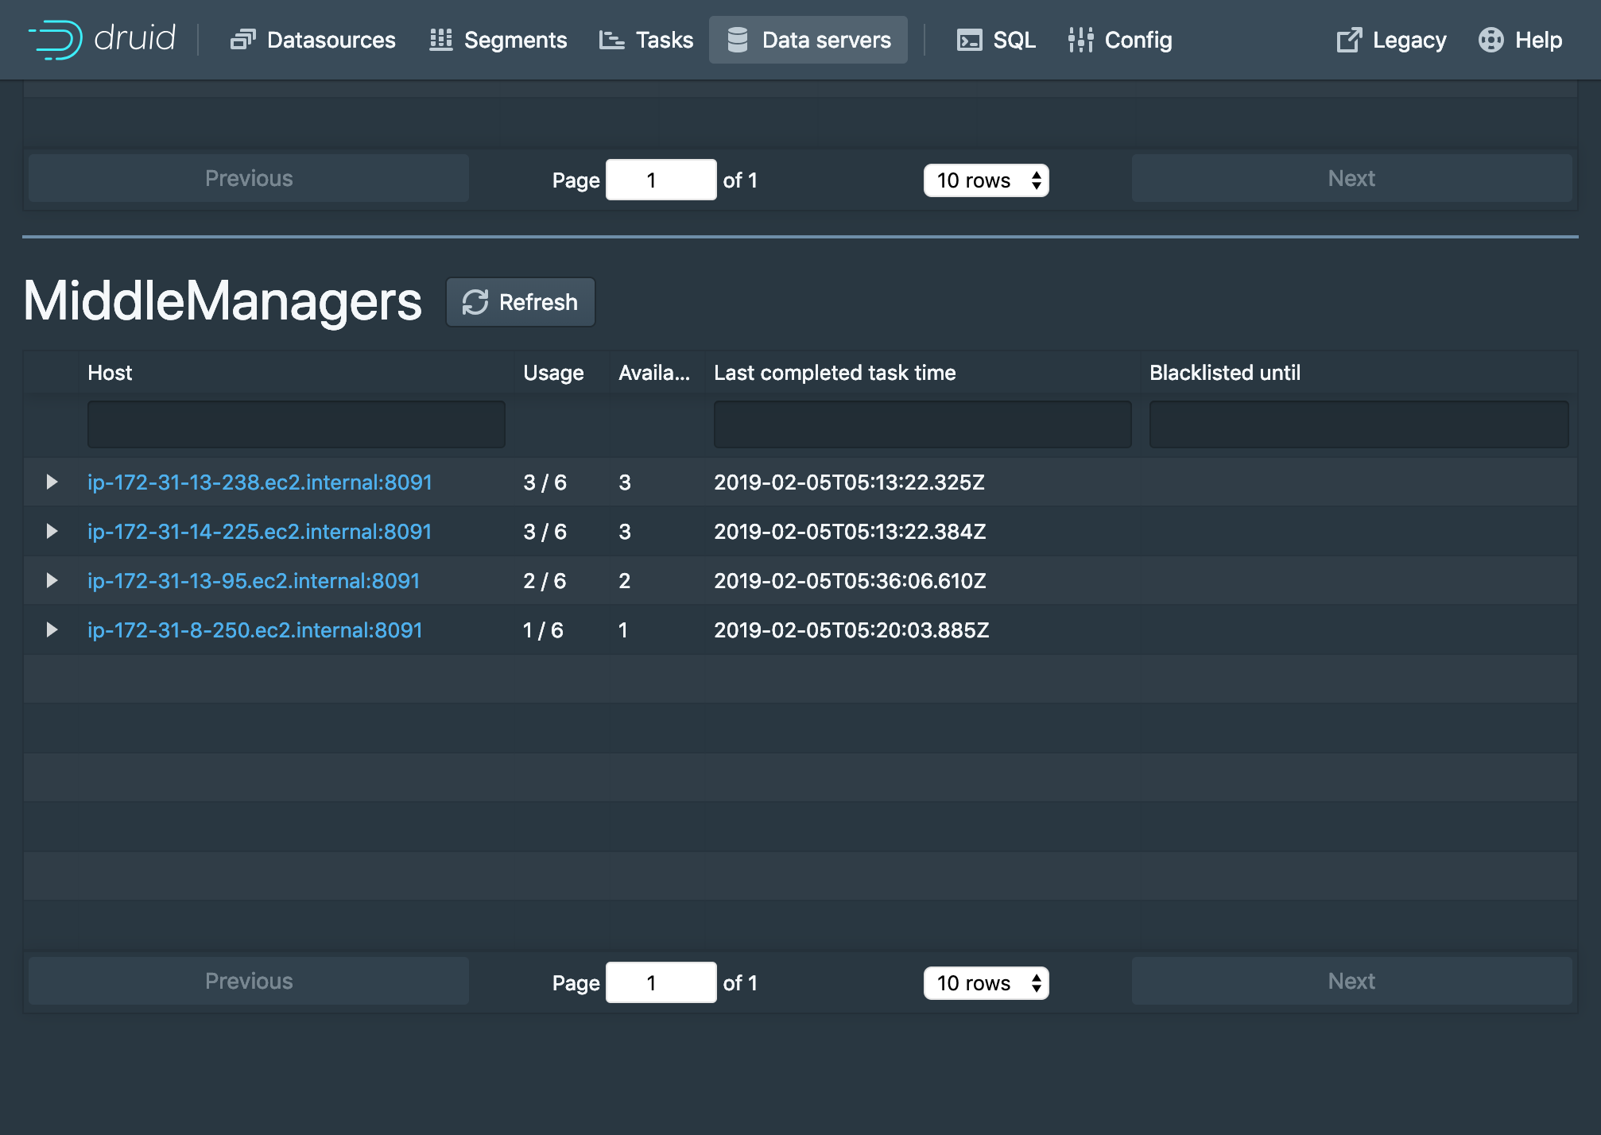Click the Config sliders icon
Screen dimensions: 1601x1135
click(1080, 40)
